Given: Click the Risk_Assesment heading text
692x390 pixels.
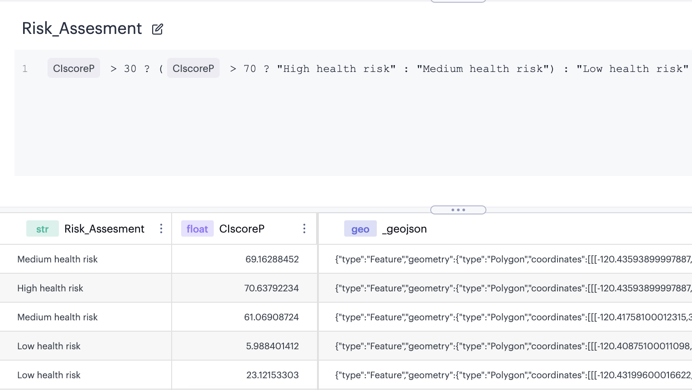Looking at the screenshot, I should tap(82, 29).
